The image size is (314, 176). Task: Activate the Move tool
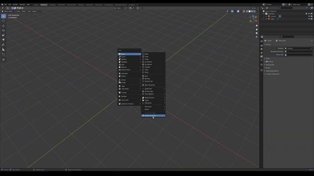(x=3, y=26)
